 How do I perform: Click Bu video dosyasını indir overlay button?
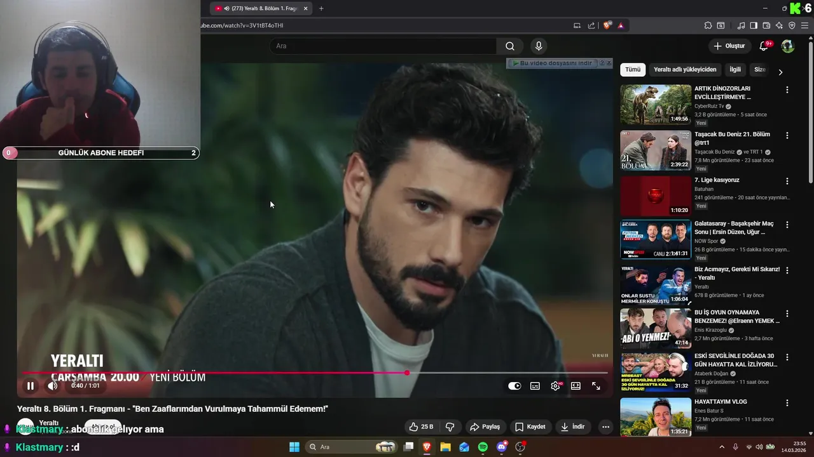click(552, 63)
